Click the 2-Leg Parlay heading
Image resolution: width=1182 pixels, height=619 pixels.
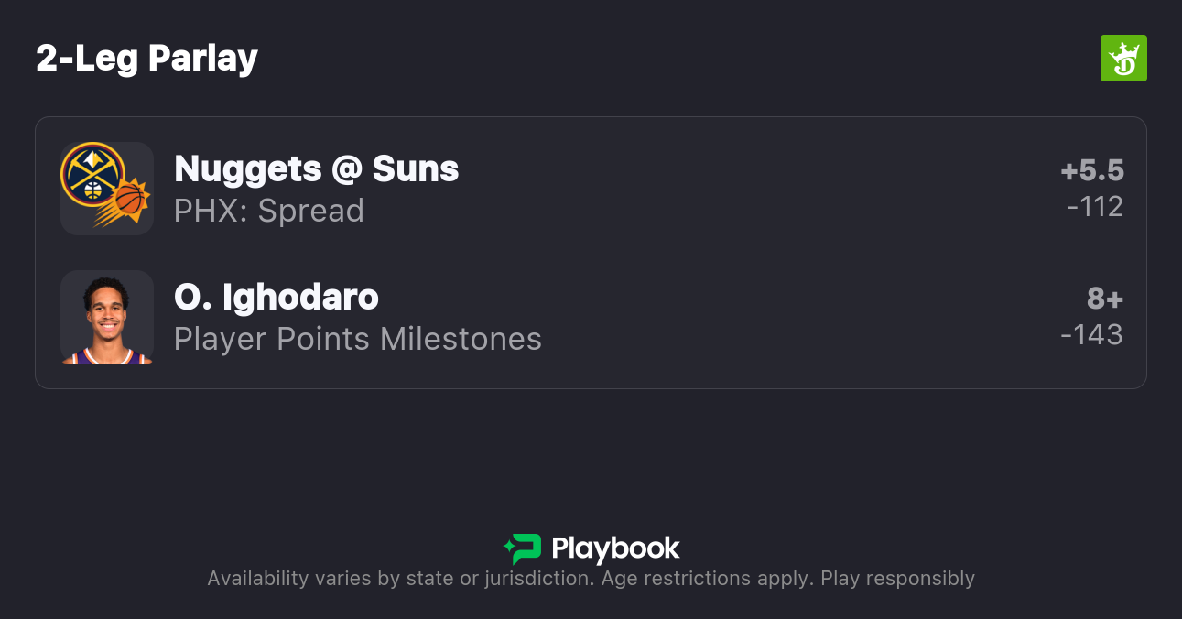146,59
